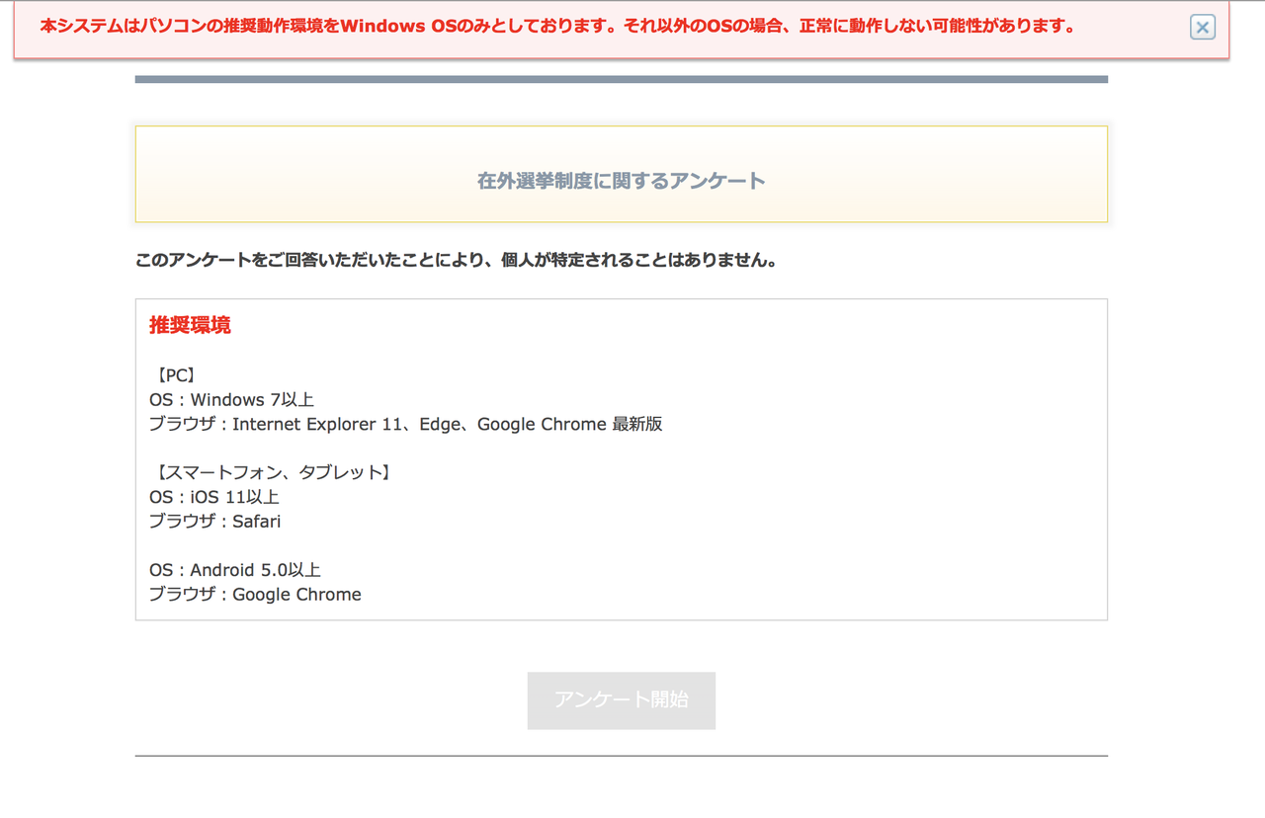
Task: Click the OS: Windows 7以上 line
Action: [231, 400]
